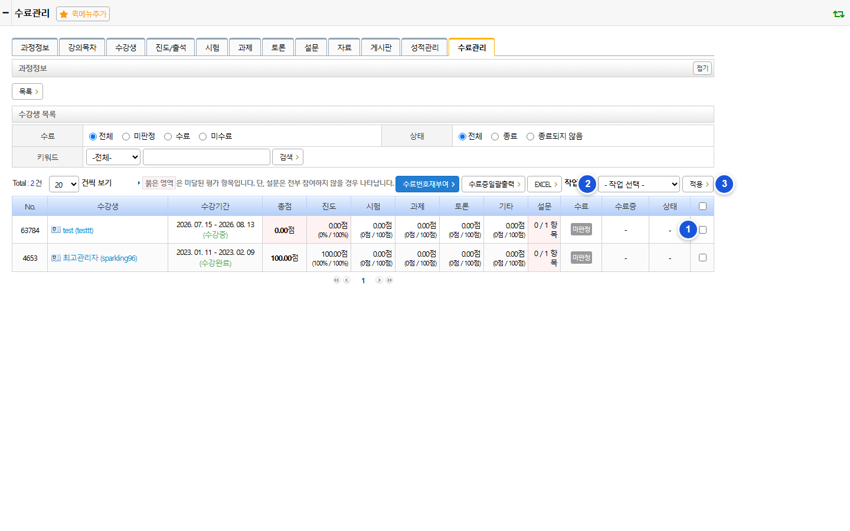The image size is (850, 531).
Task: Click the 총점 column header
Action: tap(285, 206)
